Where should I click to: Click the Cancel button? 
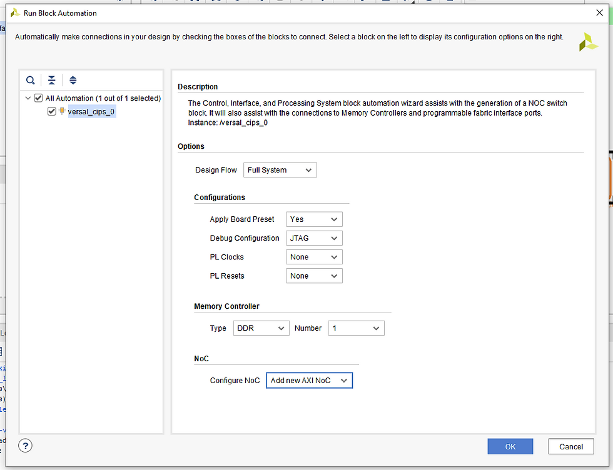point(571,446)
